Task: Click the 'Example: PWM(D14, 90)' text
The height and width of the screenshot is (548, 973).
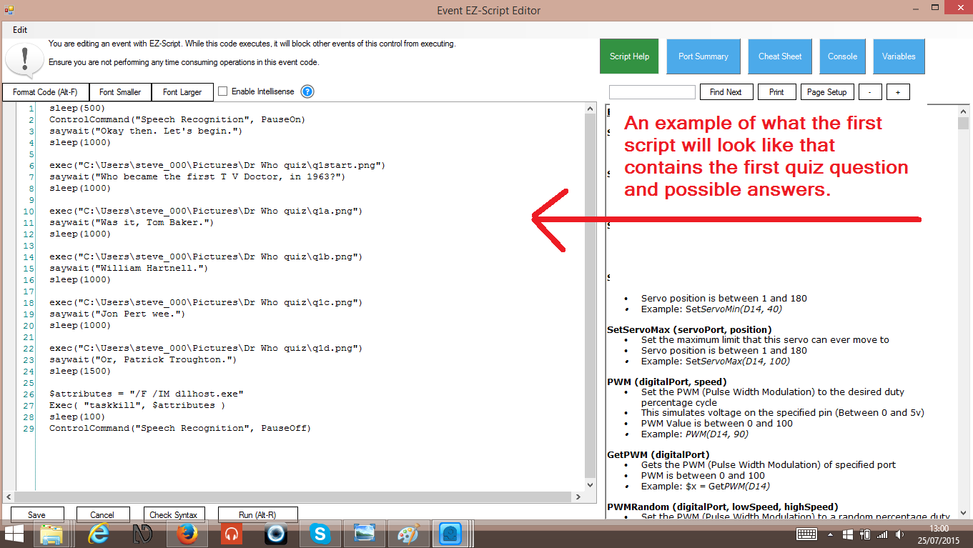Action: tap(695, 434)
